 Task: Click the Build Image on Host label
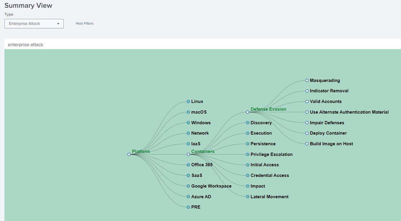(x=332, y=144)
